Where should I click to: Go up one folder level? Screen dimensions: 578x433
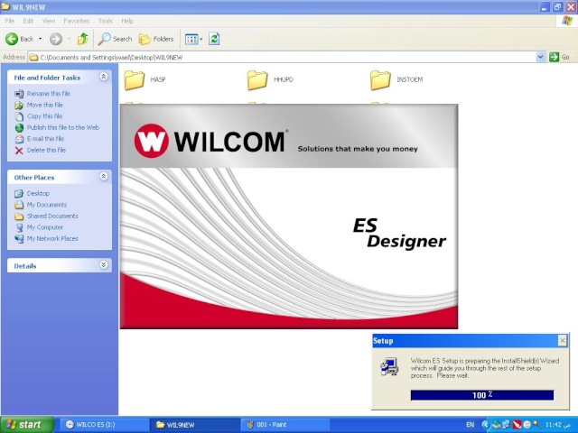click(83, 39)
